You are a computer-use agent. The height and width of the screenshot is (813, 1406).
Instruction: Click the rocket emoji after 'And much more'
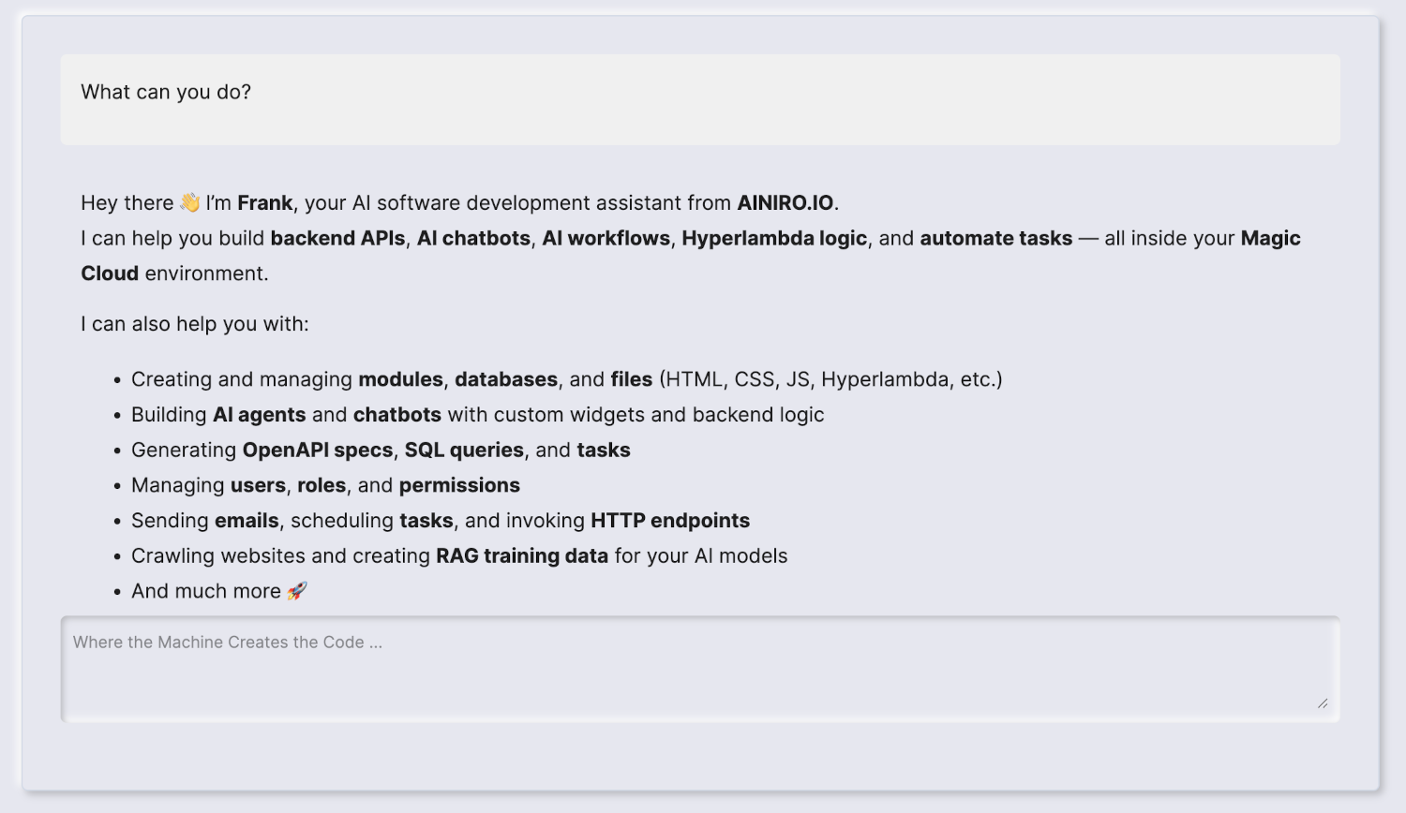point(298,590)
